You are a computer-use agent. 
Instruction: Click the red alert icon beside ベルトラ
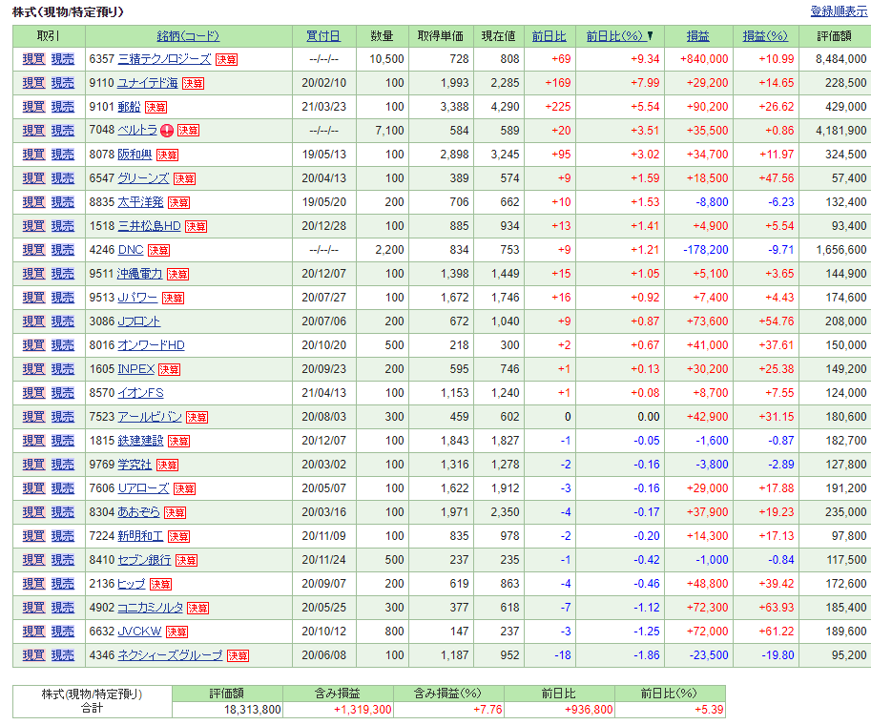point(167,131)
